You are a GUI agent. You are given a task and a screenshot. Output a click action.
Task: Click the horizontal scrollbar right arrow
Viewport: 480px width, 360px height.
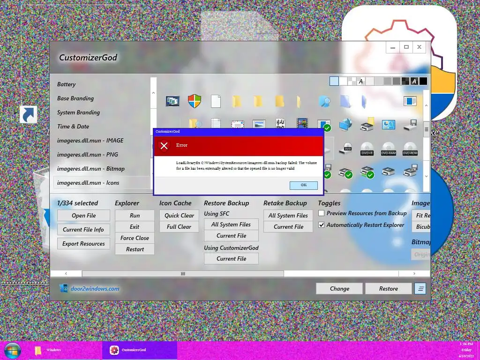point(414,274)
